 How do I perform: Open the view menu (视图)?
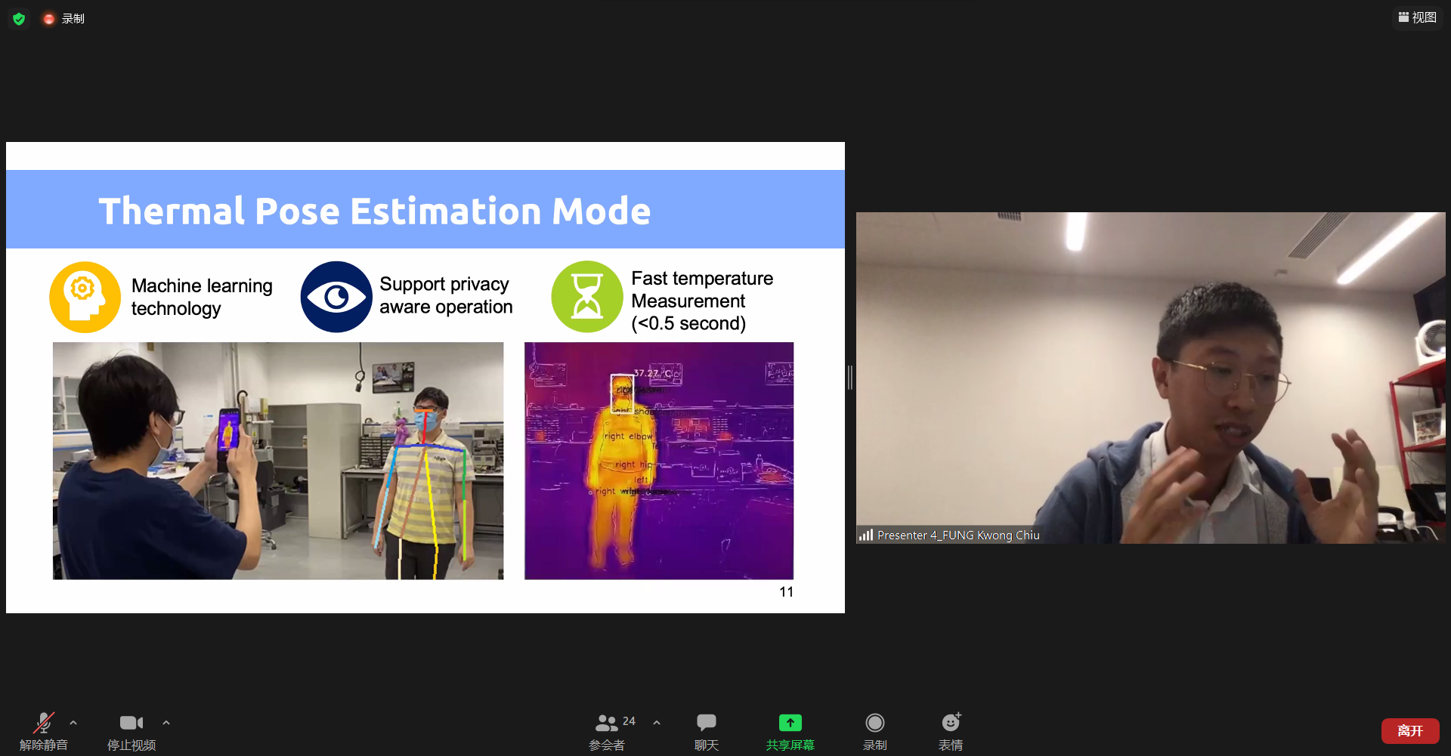1417,17
